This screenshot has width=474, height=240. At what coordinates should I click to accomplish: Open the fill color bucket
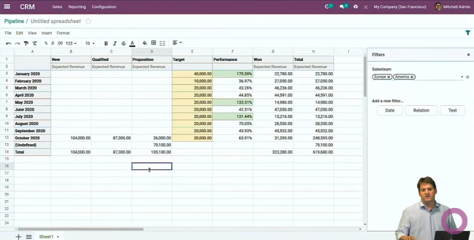(145, 43)
